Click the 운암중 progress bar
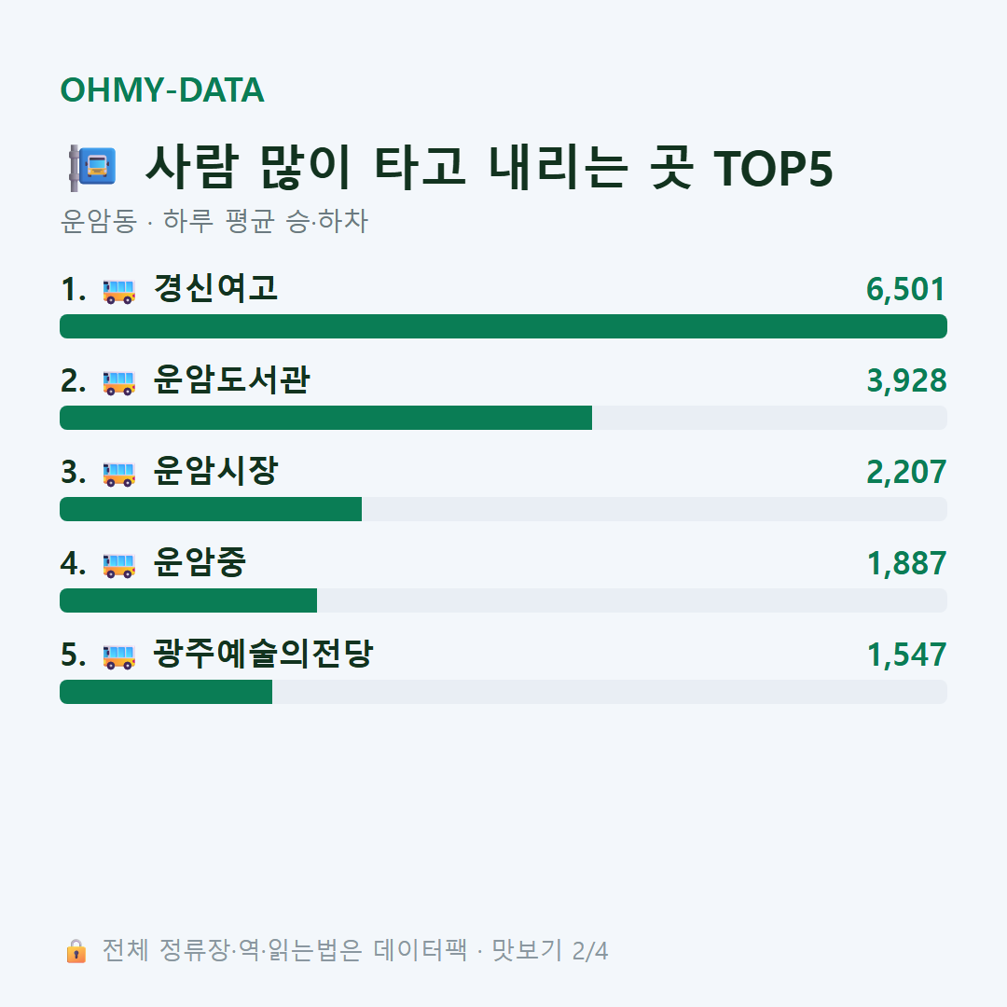The height and width of the screenshot is (1007, 1007). pos(504,600)
